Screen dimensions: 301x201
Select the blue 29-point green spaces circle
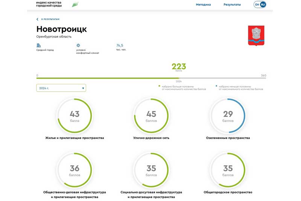pos(228,116)
